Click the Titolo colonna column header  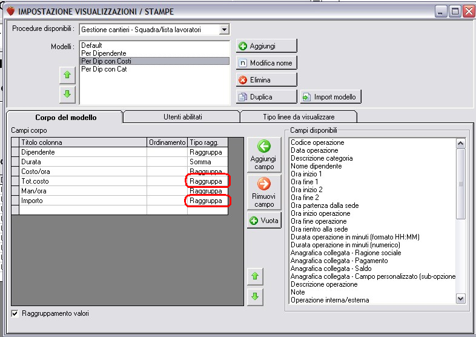pyautogui.click(x=83, y=142)
